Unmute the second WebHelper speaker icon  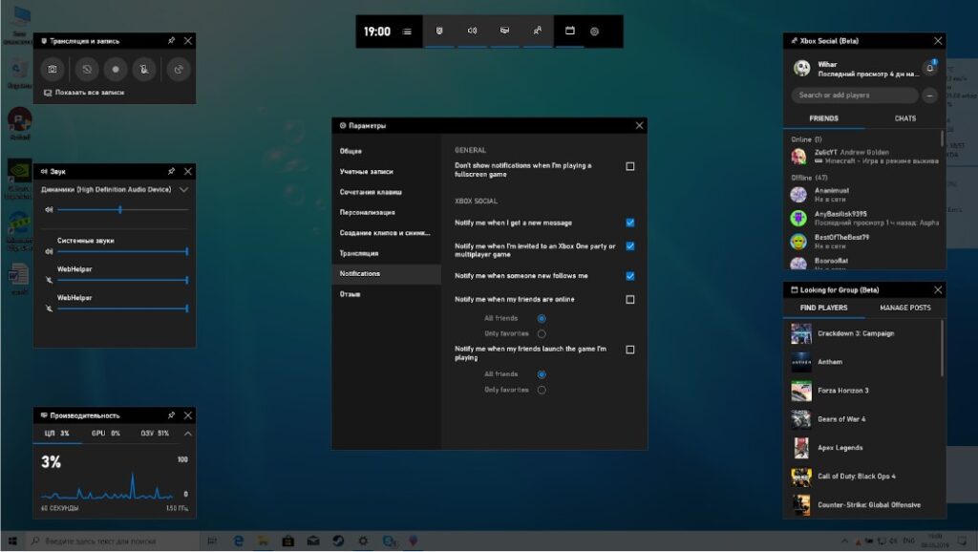(x=49, y=308)
